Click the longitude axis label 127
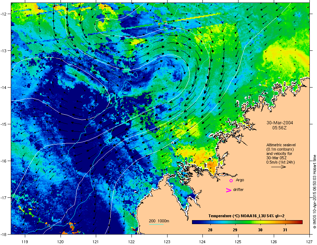The image size is (317, 245). pyautogui.click(x=309, y=241)
